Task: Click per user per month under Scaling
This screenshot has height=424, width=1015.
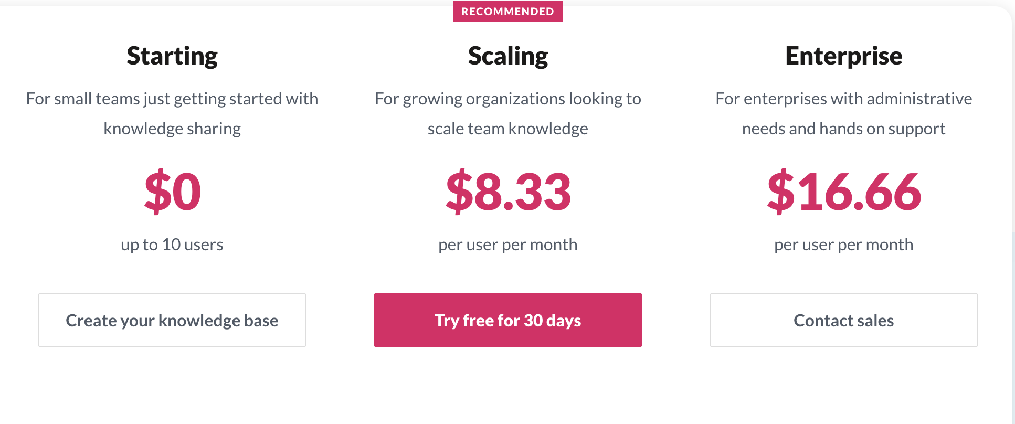Action: pos(507,244)
